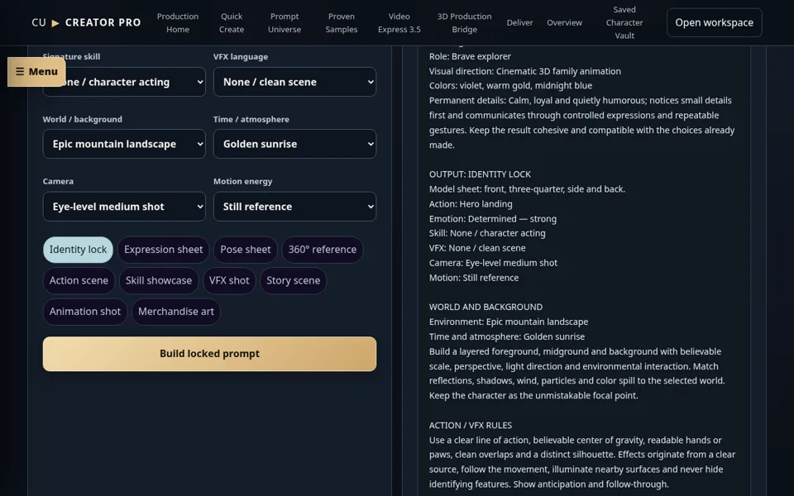Click 'Time and atmosphere: Golden sunrise' line
The width and height of the screenshot is (794, 496).
[507, 336]
